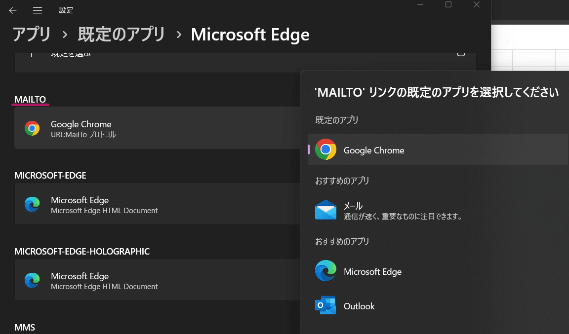Image resolution: width=569 pixels, height=334 pixels.
Task: Open the MICROSOFT-EDGE-HOLOGRAPHIC default entry
Action: 158,280
